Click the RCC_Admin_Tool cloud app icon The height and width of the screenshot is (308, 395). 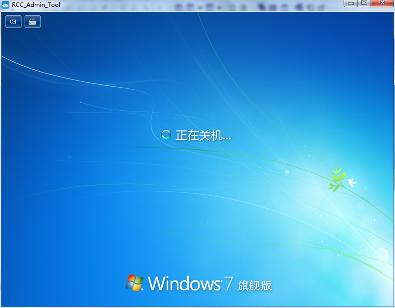pyautogui.click(x=6, y=5)
